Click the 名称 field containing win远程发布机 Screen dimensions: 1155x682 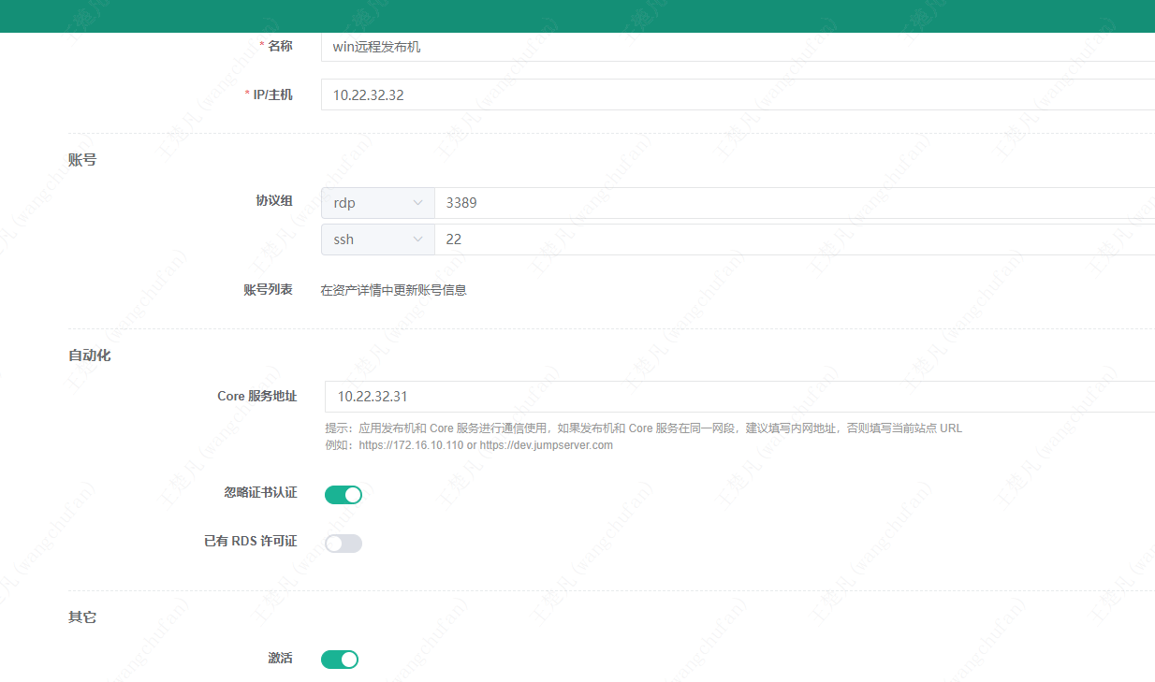(x=738, y=47)
